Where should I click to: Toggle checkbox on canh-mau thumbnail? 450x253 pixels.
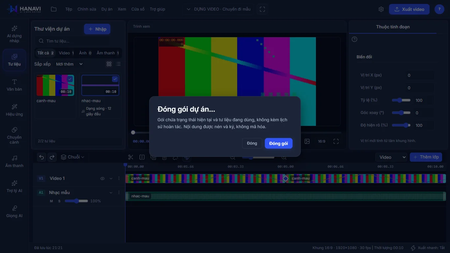tap(70, 79)
